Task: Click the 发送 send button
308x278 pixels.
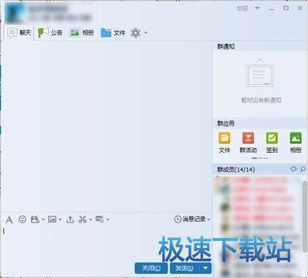Action: click(184, 268)
